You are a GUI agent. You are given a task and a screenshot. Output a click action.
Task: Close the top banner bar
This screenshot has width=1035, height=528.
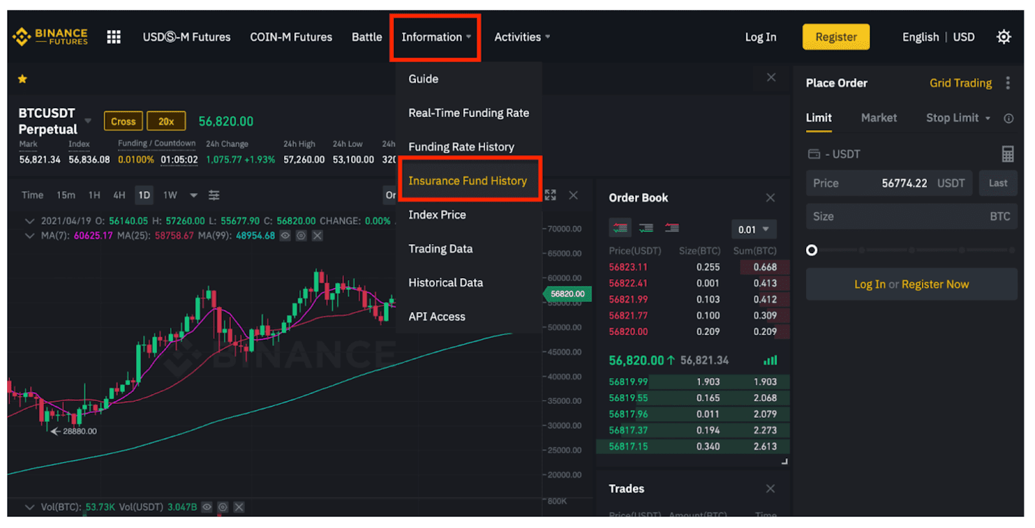(771, 78)
